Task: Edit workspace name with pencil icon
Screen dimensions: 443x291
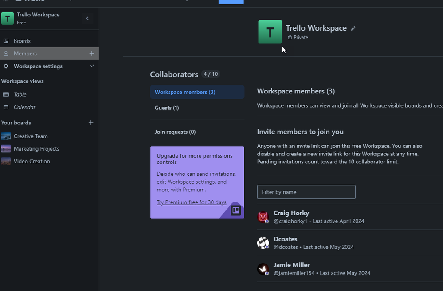Action: click(x=353, y=28)
